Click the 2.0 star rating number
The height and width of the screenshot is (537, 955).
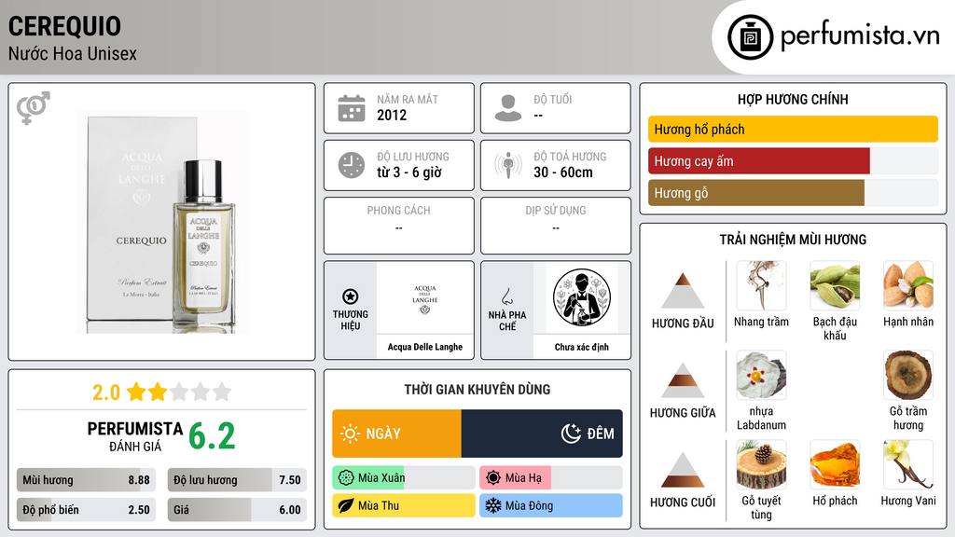pos(106,392)
